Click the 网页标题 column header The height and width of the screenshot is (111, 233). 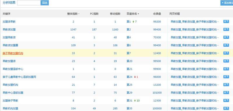175,14
